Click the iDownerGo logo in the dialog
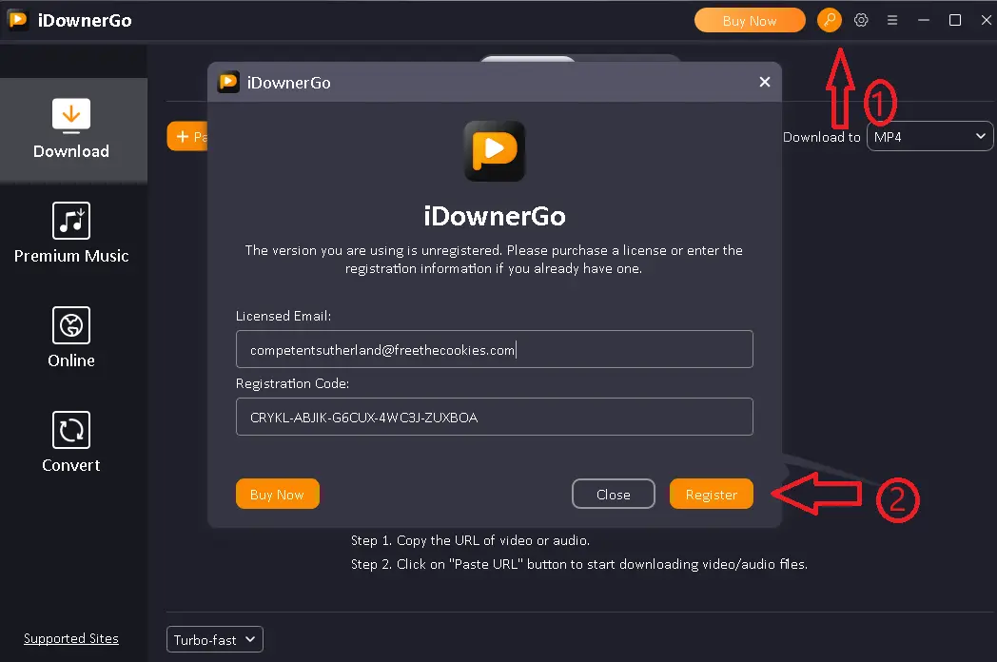 click(x=495, y=151)
